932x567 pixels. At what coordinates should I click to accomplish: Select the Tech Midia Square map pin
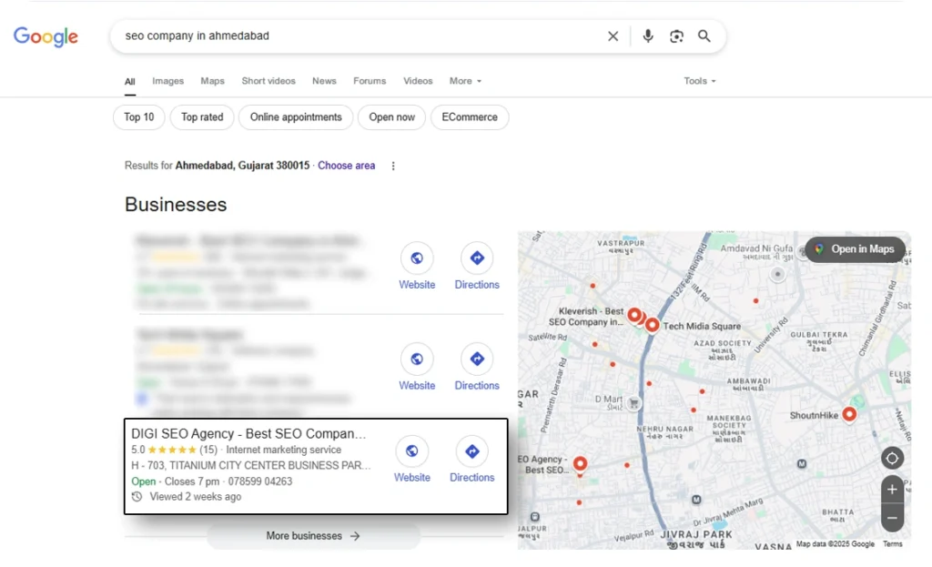[x=652, y=325]
